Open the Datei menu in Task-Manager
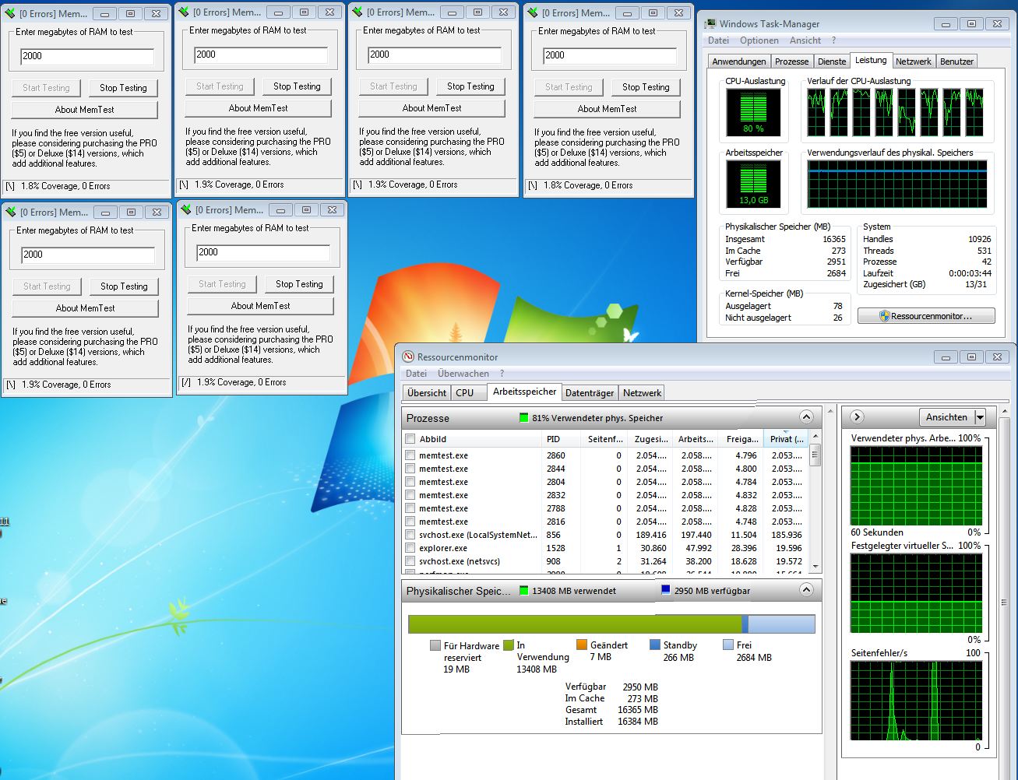Viewport: 1018px width, 780px height. (718, 40)
